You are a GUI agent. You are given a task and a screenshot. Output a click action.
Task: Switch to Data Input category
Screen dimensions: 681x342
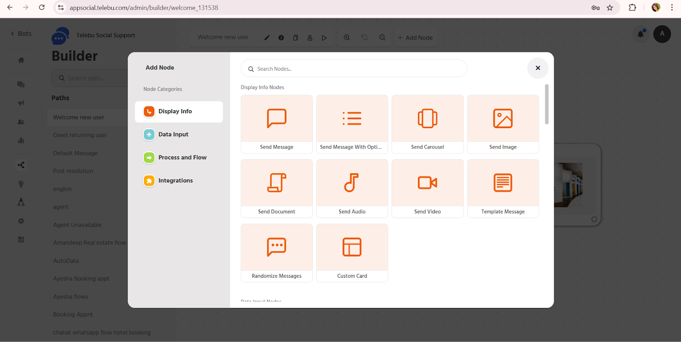pyautogui.click(x=173, y=135)
